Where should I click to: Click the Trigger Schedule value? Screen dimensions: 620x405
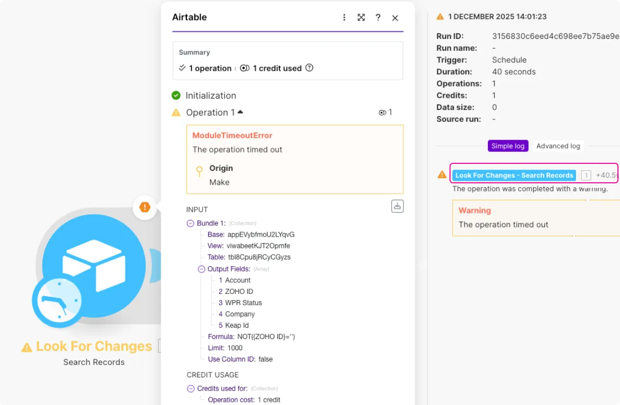[x=509, y=60]
